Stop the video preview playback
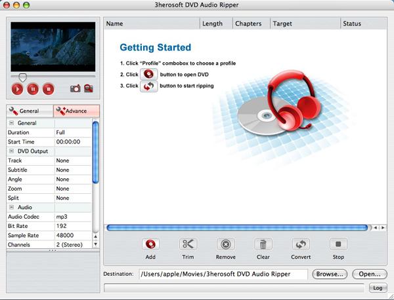This screenshot has width=394, height=300. coord(49,89)
